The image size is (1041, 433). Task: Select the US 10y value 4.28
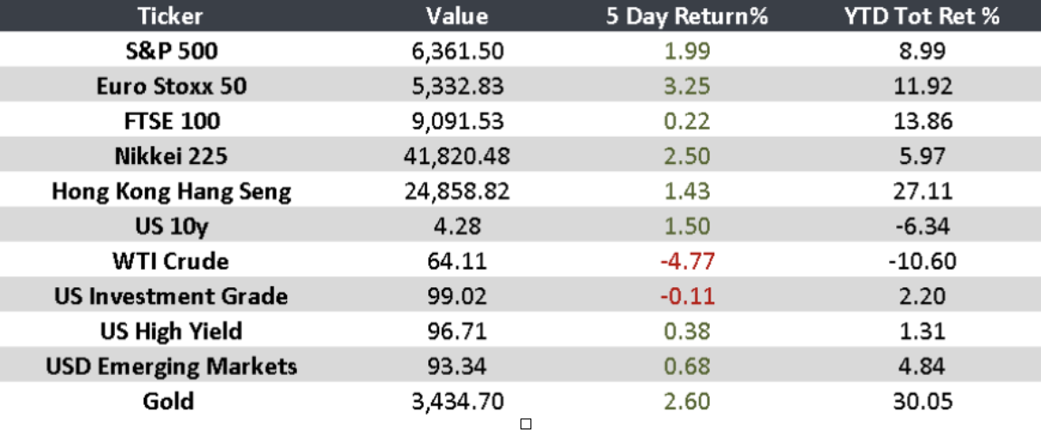click(x=456, y=226)
